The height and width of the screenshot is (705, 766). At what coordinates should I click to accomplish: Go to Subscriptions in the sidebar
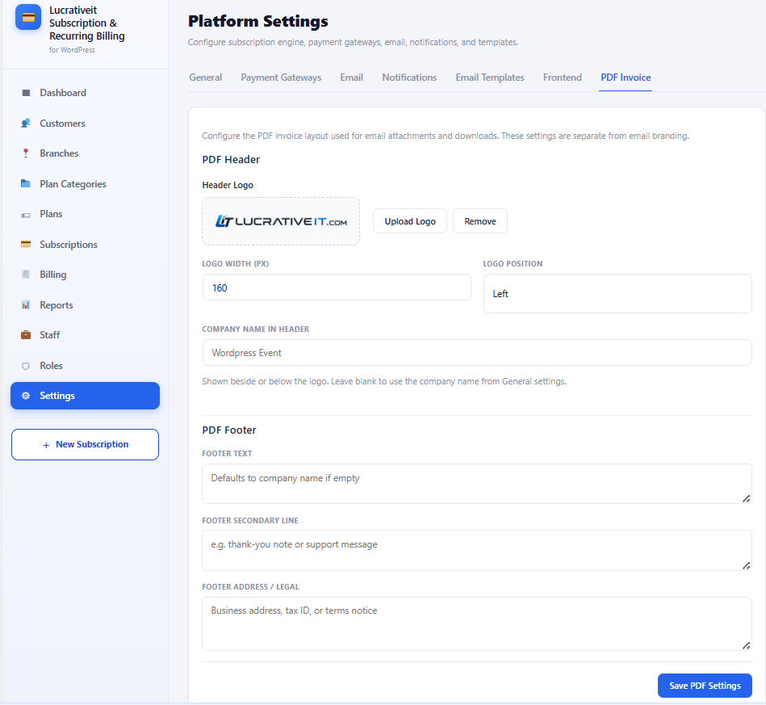pos(85,245)
